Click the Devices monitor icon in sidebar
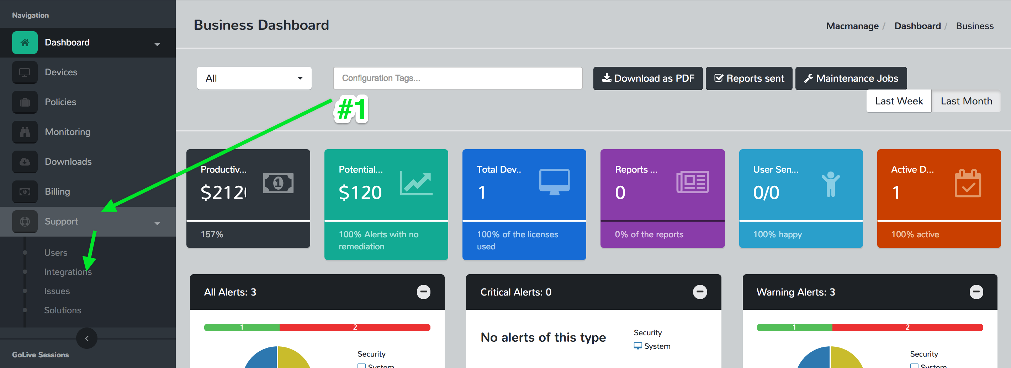The height and width of the screenshot is (368, 1011). (x=25, y=72)
